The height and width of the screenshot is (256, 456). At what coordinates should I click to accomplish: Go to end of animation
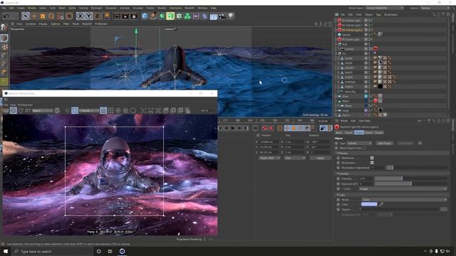coord(255,128)
